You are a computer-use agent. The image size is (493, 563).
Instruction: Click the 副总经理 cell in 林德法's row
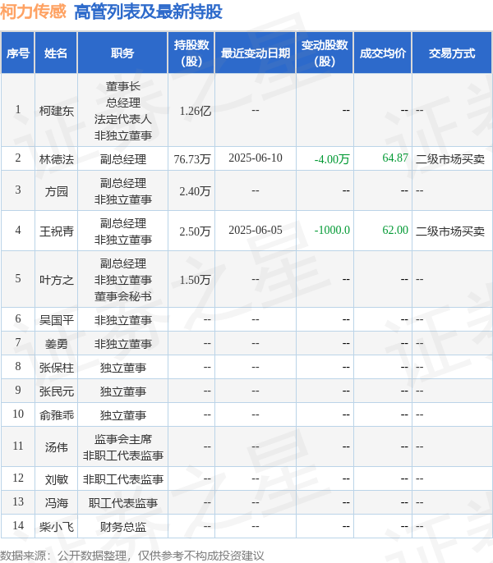pos(123,158)
